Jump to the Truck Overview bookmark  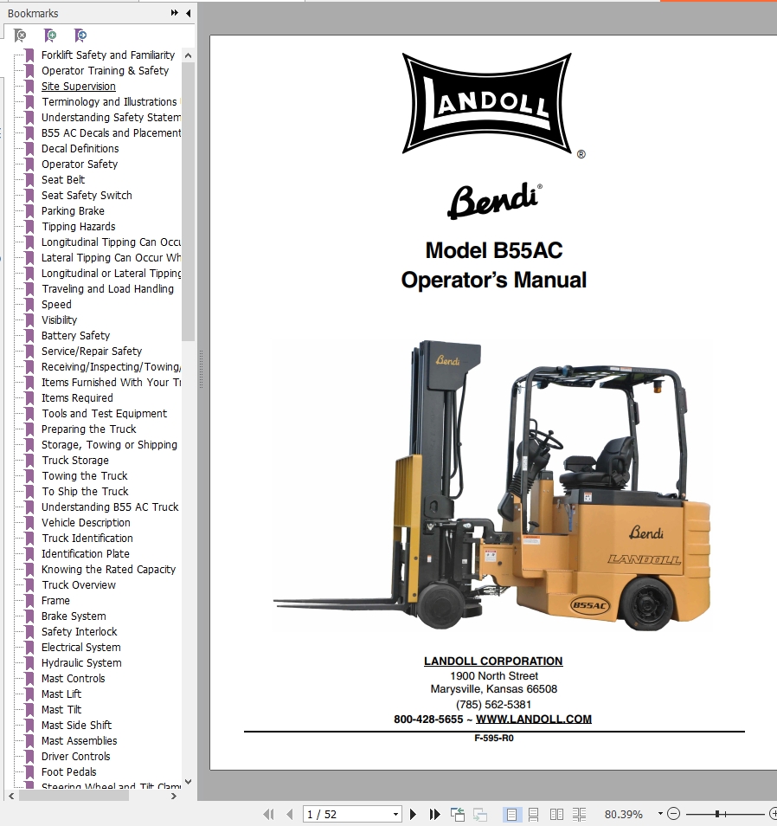[79, 584]
